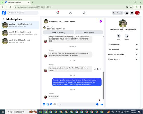
Task: Expand Customize chat section
Action: point(123,45)
